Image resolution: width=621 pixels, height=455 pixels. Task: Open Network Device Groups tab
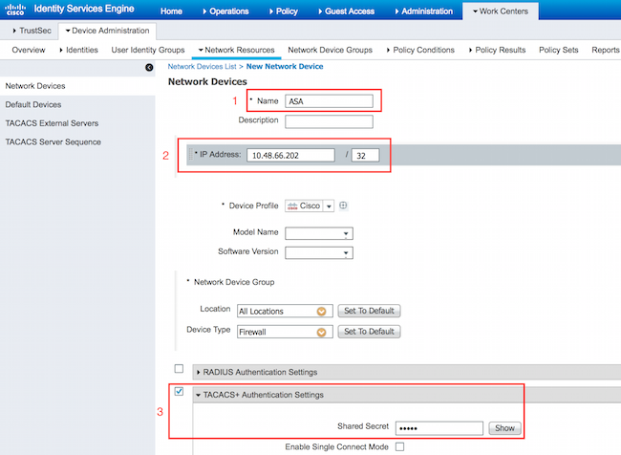click(x=330, y=50)
